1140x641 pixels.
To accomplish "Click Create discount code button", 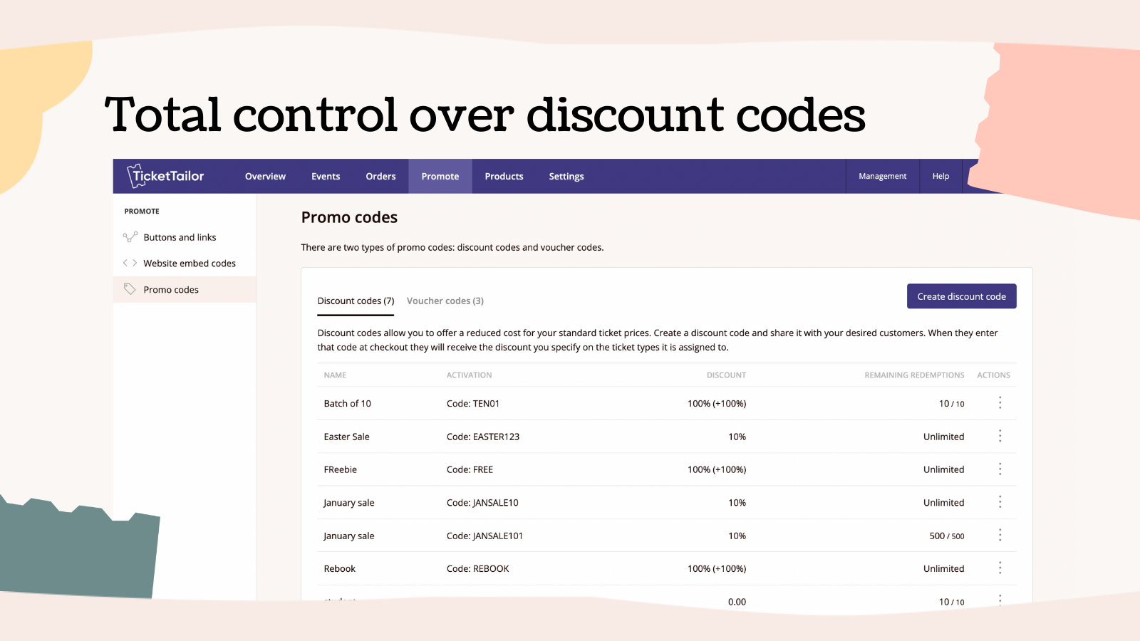I will tap(961, 296).
